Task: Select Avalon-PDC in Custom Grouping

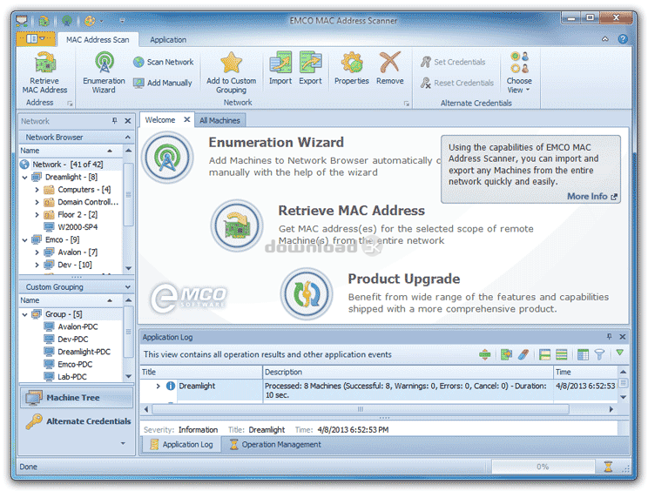Action: click(78, 326)
